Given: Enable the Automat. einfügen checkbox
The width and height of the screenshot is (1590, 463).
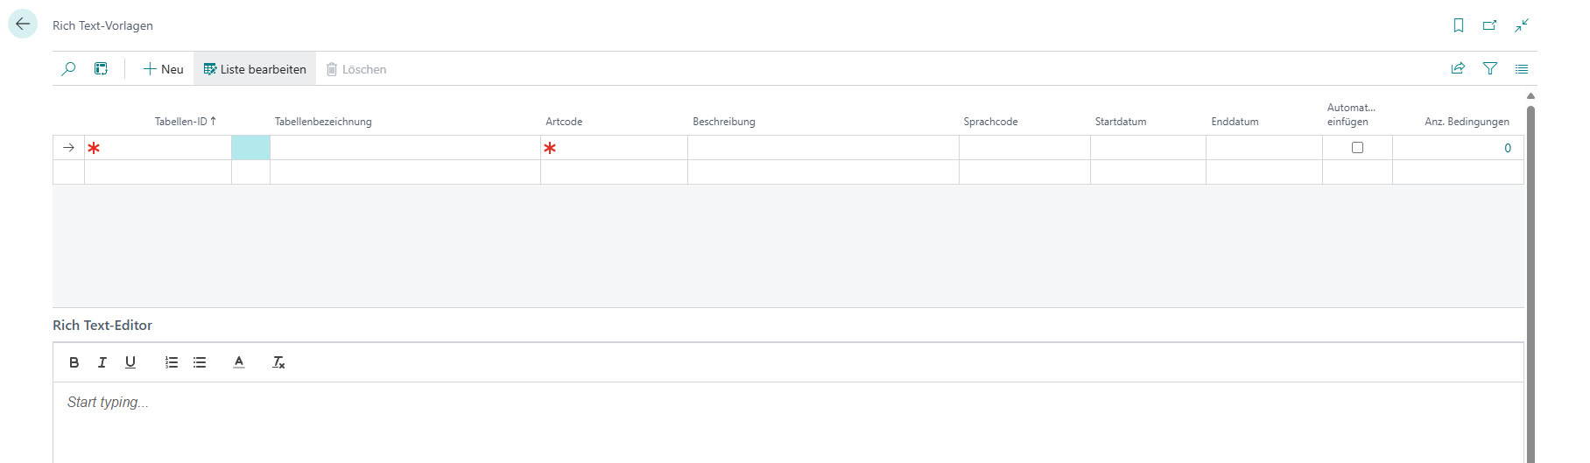Looking at the screenshot, I should point(1357,147).
